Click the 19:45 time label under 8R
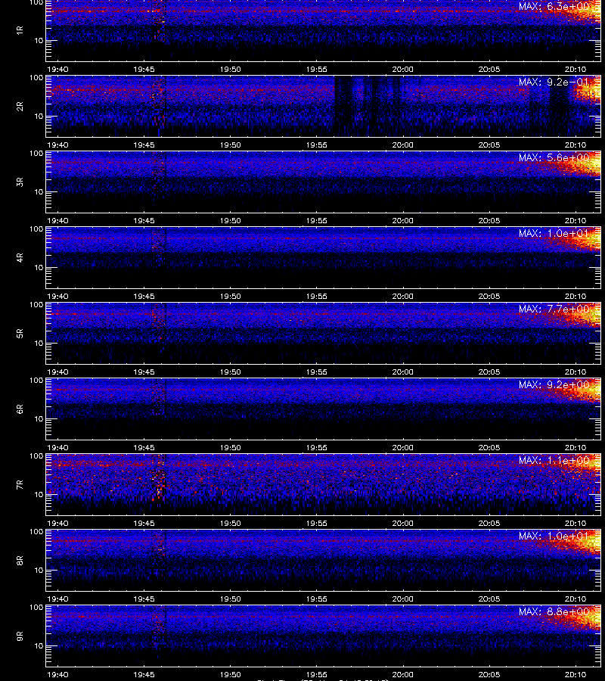 point(144,599)
